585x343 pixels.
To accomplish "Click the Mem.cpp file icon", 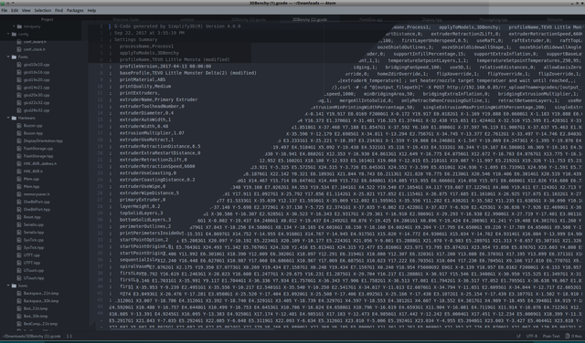I will (x=19, y=179).
